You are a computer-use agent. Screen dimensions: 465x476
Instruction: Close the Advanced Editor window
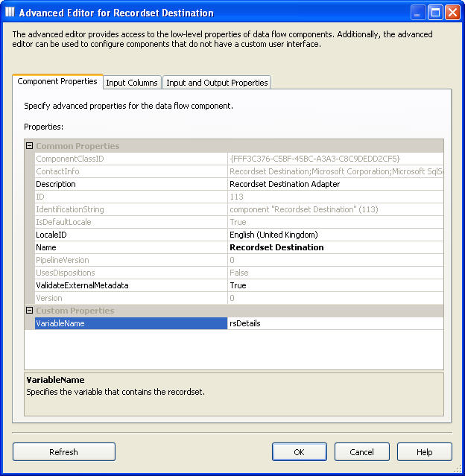(452, 12)
